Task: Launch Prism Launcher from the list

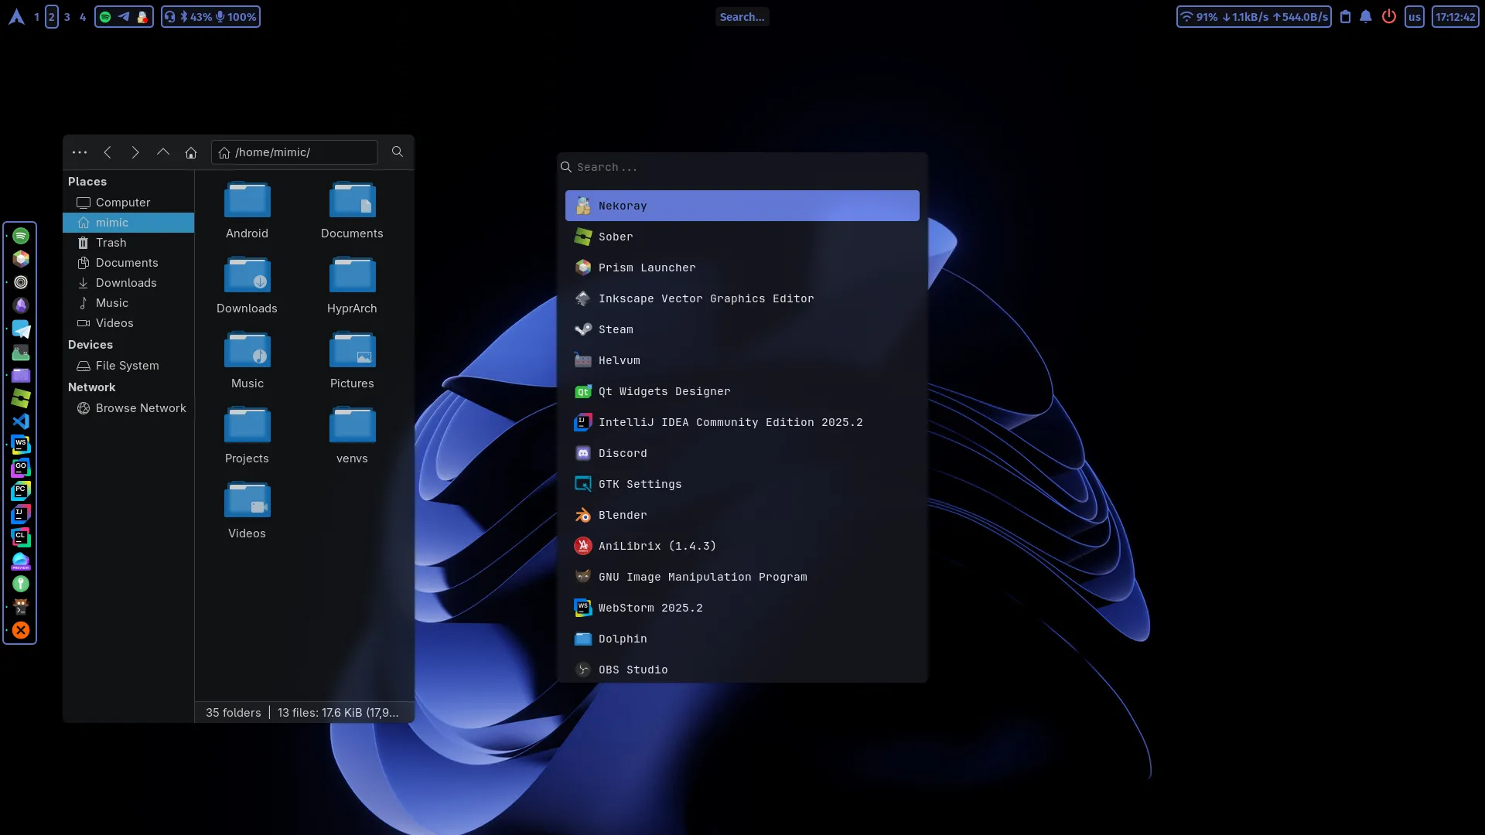Action: tap(742, 268)
